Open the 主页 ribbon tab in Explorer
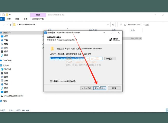 point(9,19)
